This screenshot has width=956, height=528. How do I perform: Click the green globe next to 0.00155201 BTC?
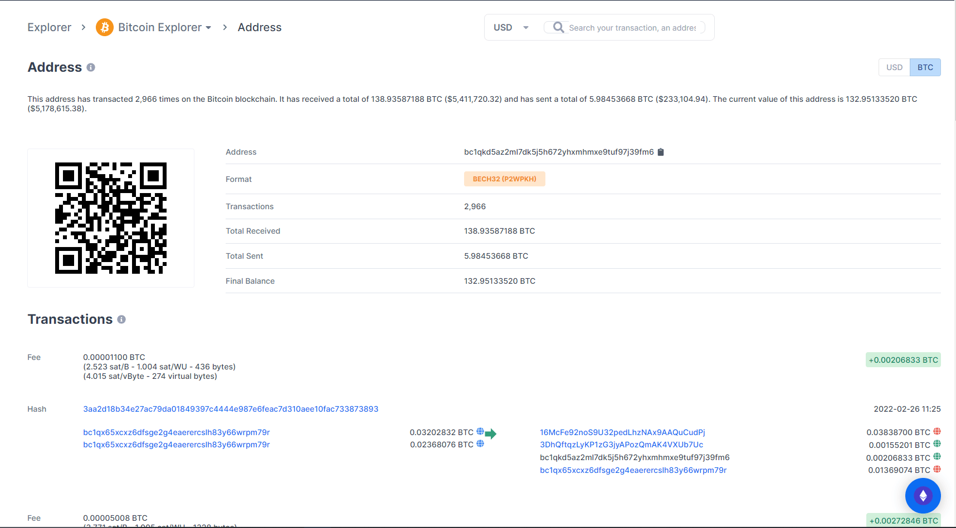[937, 444]
